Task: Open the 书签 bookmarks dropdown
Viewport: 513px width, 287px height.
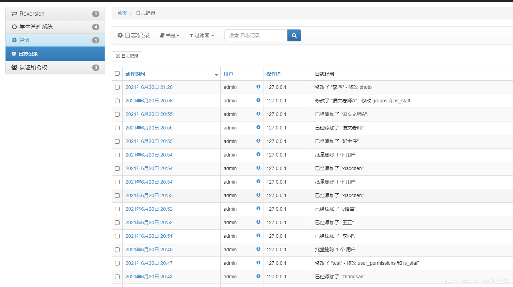Action: click(x=170, y=35)
